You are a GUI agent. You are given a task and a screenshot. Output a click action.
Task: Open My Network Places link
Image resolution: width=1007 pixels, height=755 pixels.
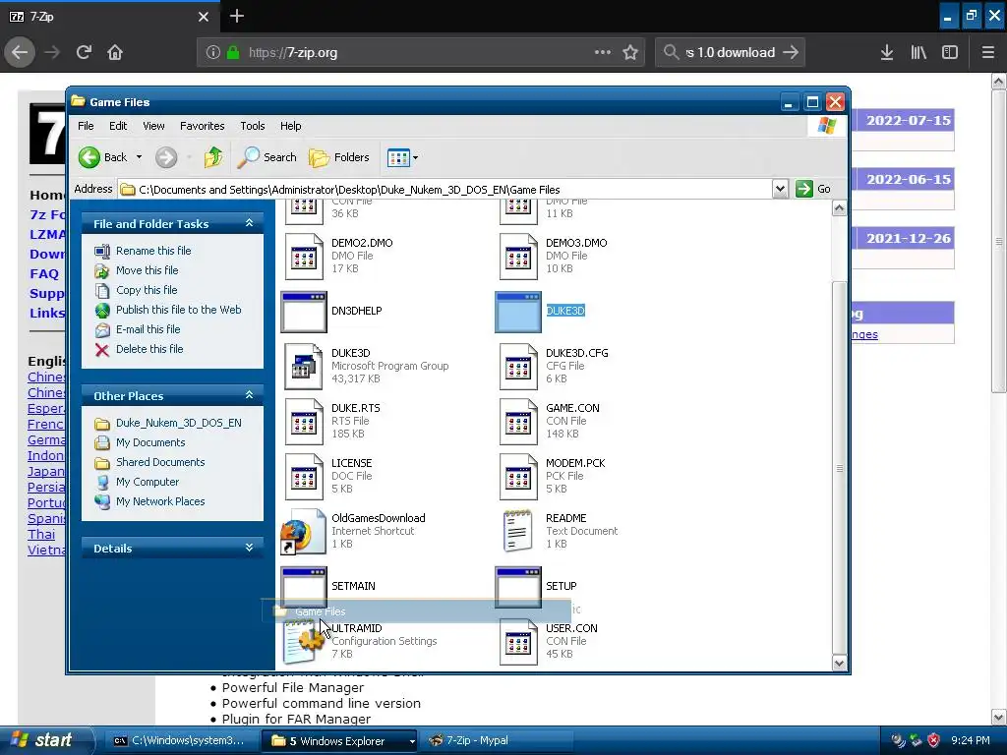tap(160, 501)
